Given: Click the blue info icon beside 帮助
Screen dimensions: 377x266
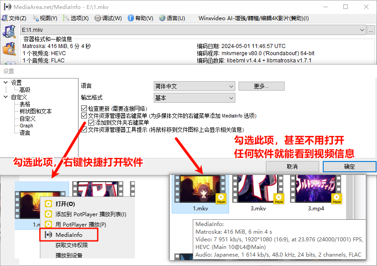Looking at the screenshot, I should (130, 18).
